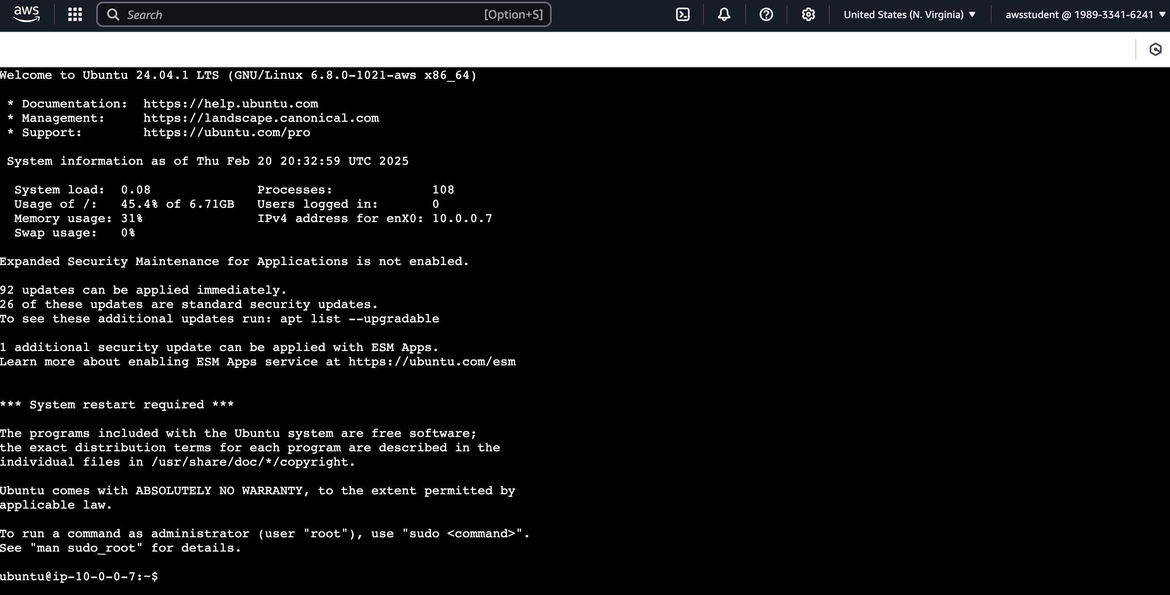Screen dimensions: 1170x595
Task: Open the help question-mark icon
Action: click(x=766, y=14)
